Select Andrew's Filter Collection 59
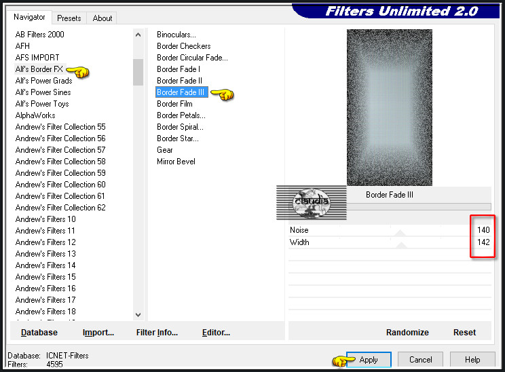 click(60, 173)
